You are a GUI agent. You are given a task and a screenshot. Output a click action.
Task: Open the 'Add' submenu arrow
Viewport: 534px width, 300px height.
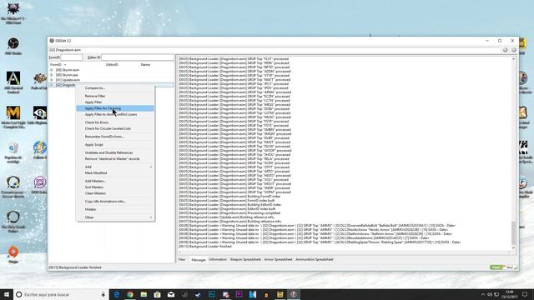tap(150, 167)
